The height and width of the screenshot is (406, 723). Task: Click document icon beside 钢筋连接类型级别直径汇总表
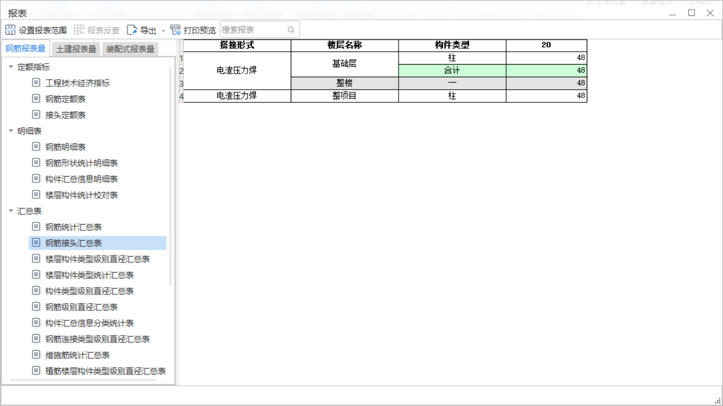tap(36, 339)
